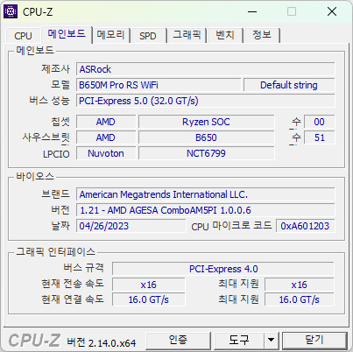Click the southbridge revision 51 field
Image resolution: width=353 pixels, height=352 pixels.
pos(319,137)
